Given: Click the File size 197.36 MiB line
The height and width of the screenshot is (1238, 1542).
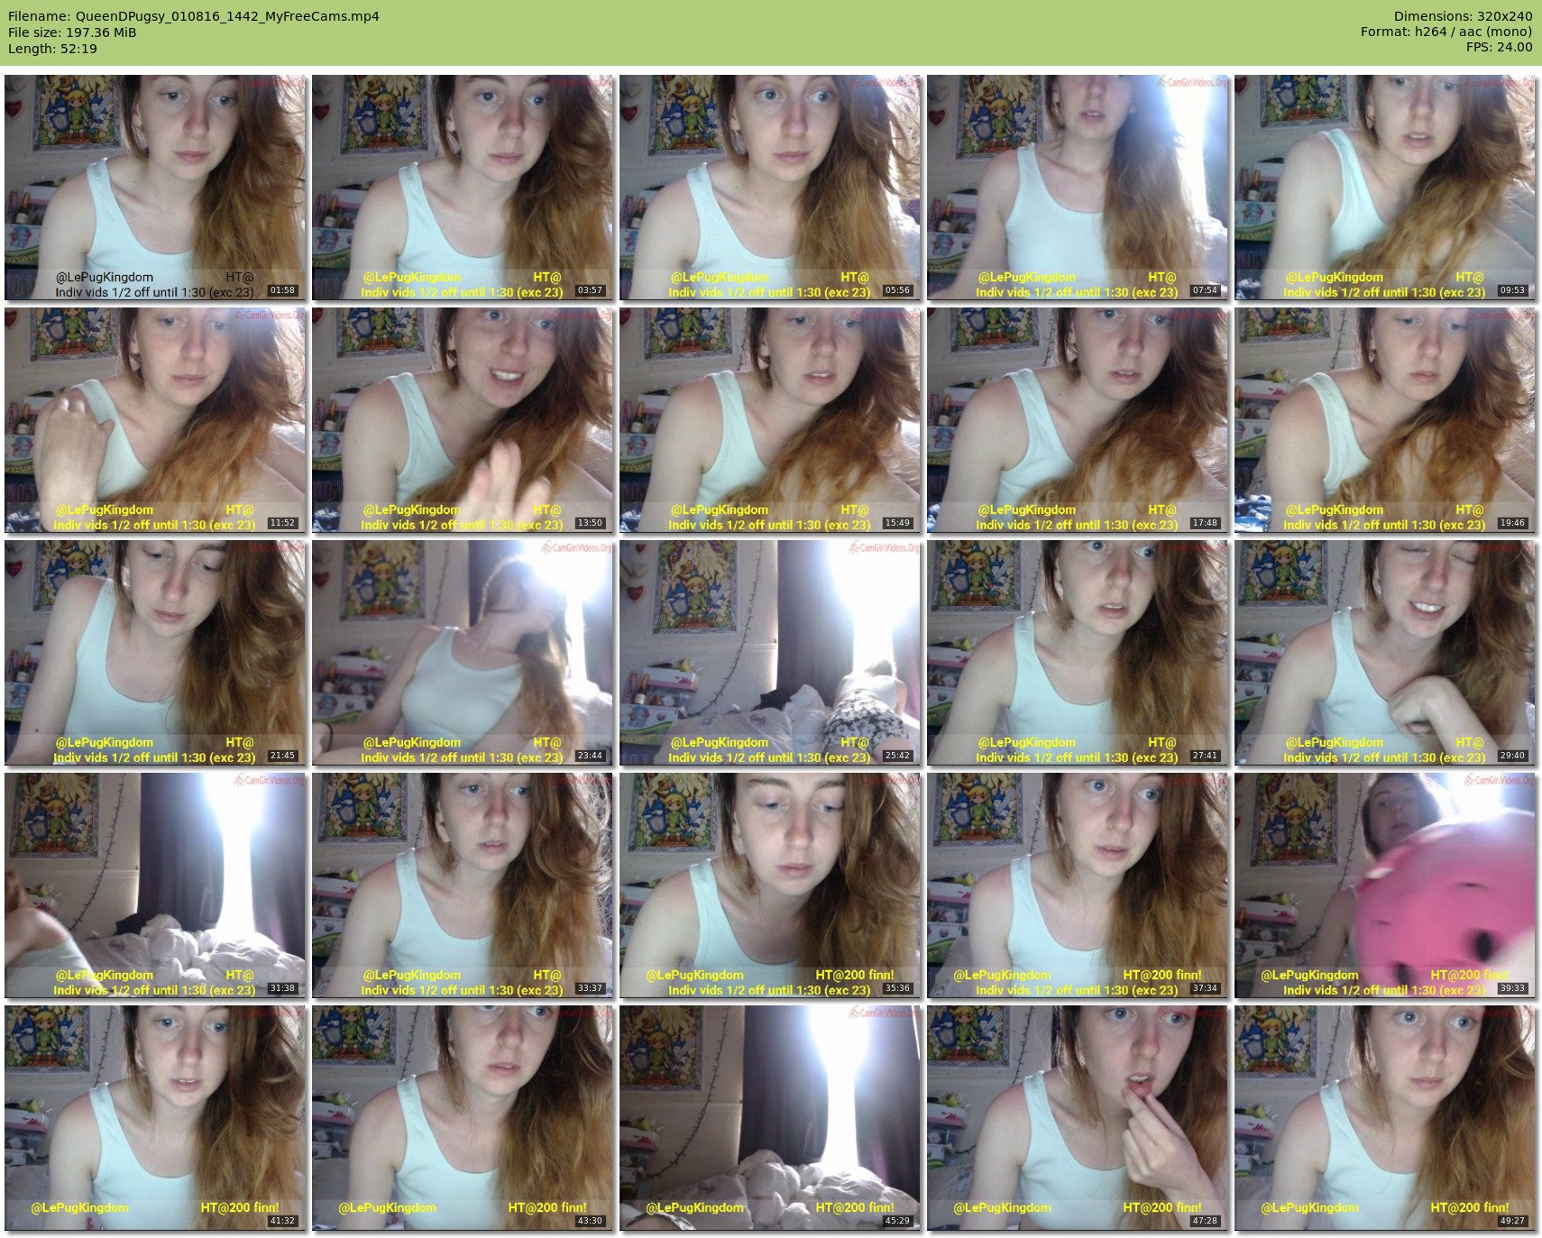Looking at the screenshot, I should 72,32.
